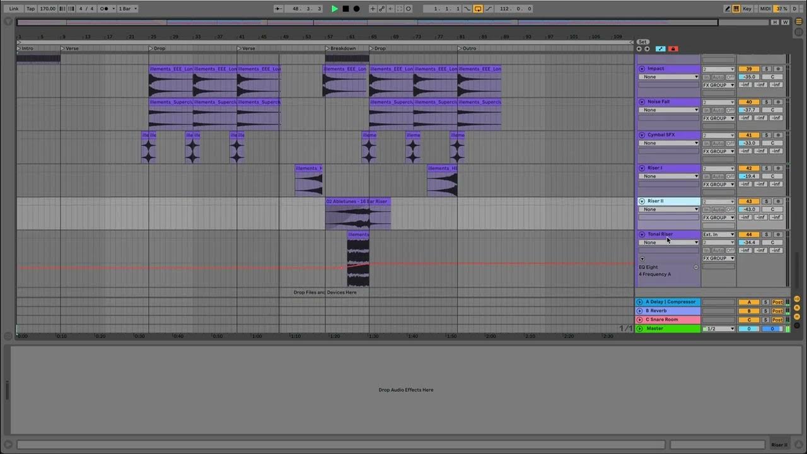Click the Session Record circle button

point(409,9)
